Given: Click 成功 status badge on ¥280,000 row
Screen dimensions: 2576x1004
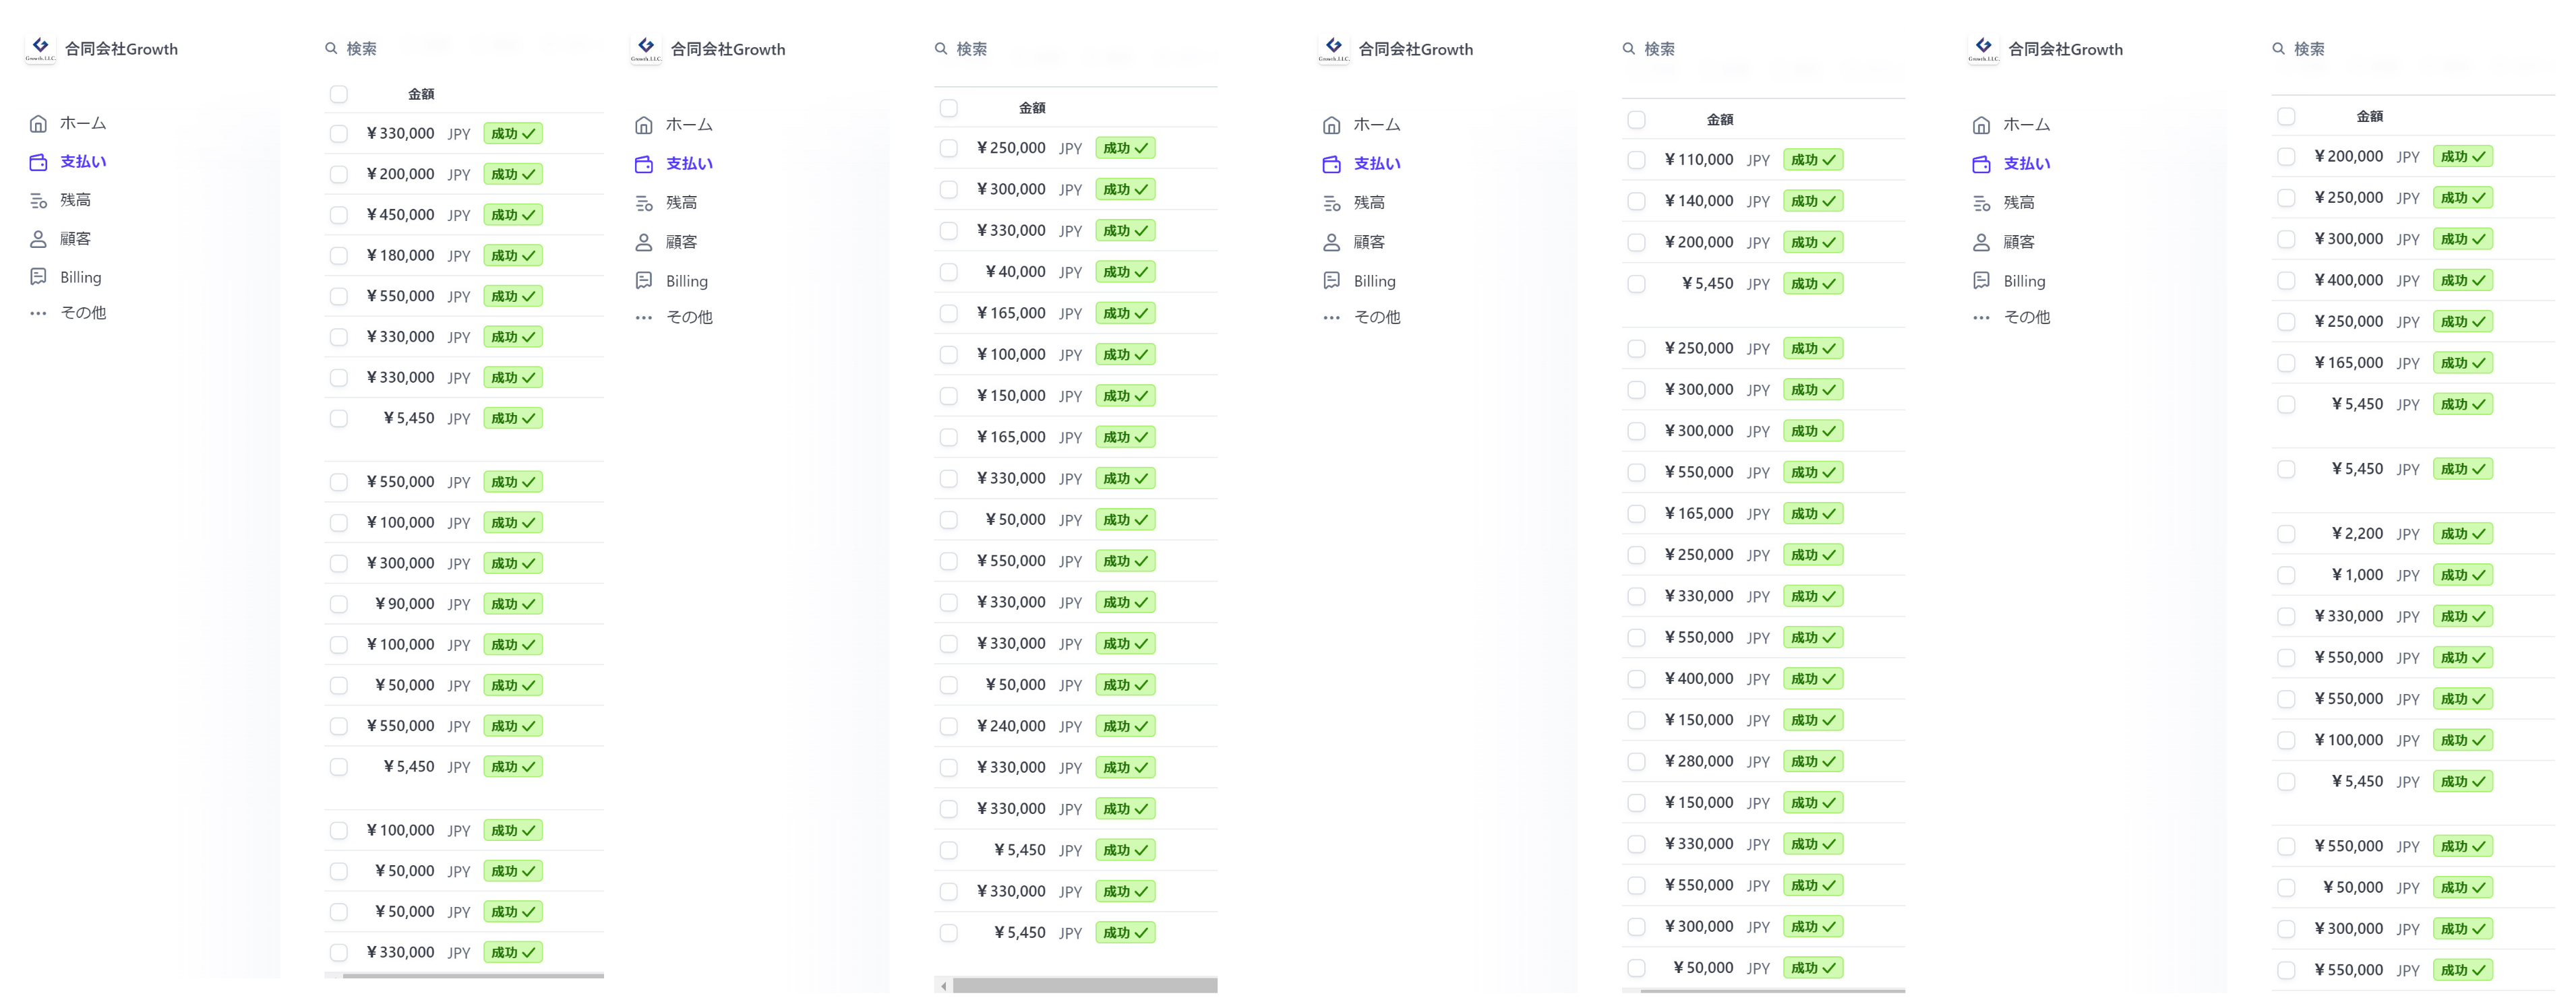Looking at the screenshot, I should tap(1813, 762).
